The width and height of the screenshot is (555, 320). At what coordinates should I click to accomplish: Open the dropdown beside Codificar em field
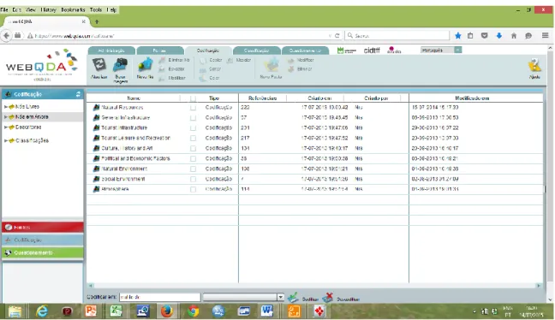pos(280,298)
